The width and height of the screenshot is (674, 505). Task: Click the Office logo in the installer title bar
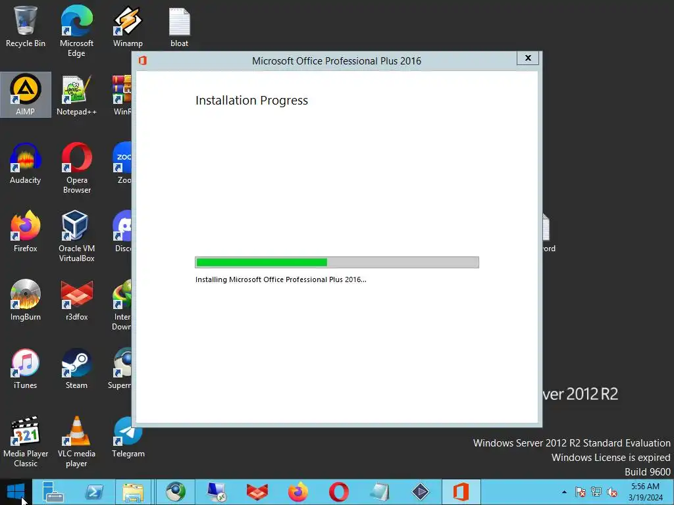(x=143, y=60)
